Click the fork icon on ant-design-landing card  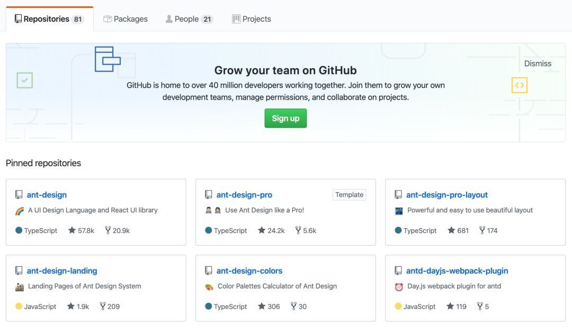103,306
